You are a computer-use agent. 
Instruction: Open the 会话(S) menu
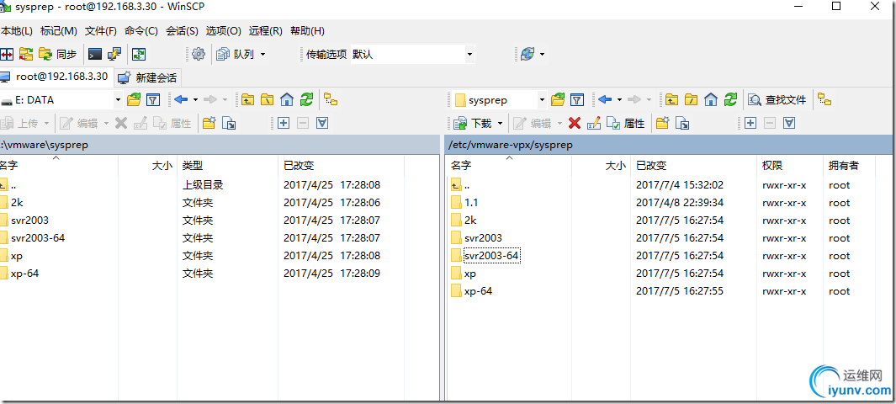pyautogui.click(x=183, y=31)
